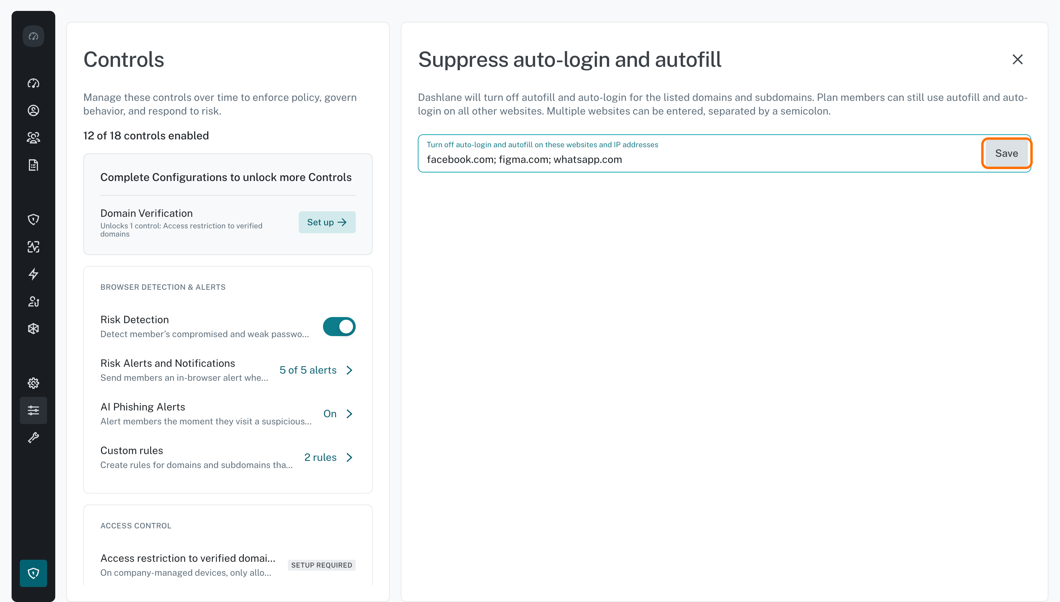Open the 2 rules link

pyautogui.click(x=321, y=457)
